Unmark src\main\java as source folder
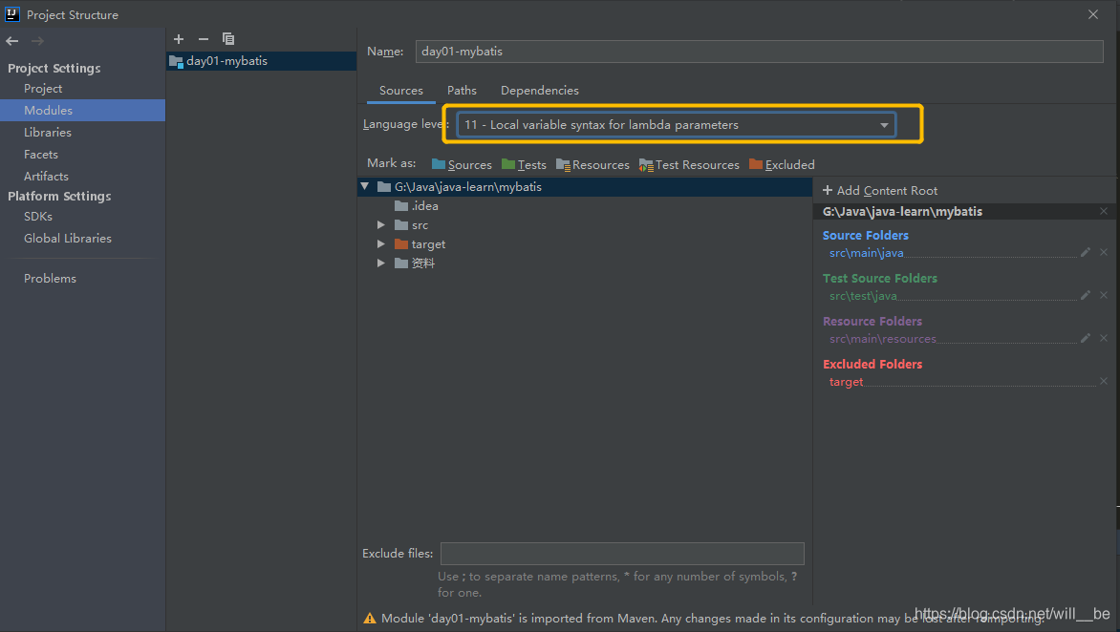 1104,252
